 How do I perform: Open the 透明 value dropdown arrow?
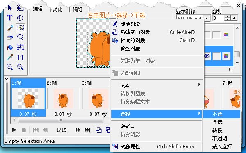[x=234, y=18]
